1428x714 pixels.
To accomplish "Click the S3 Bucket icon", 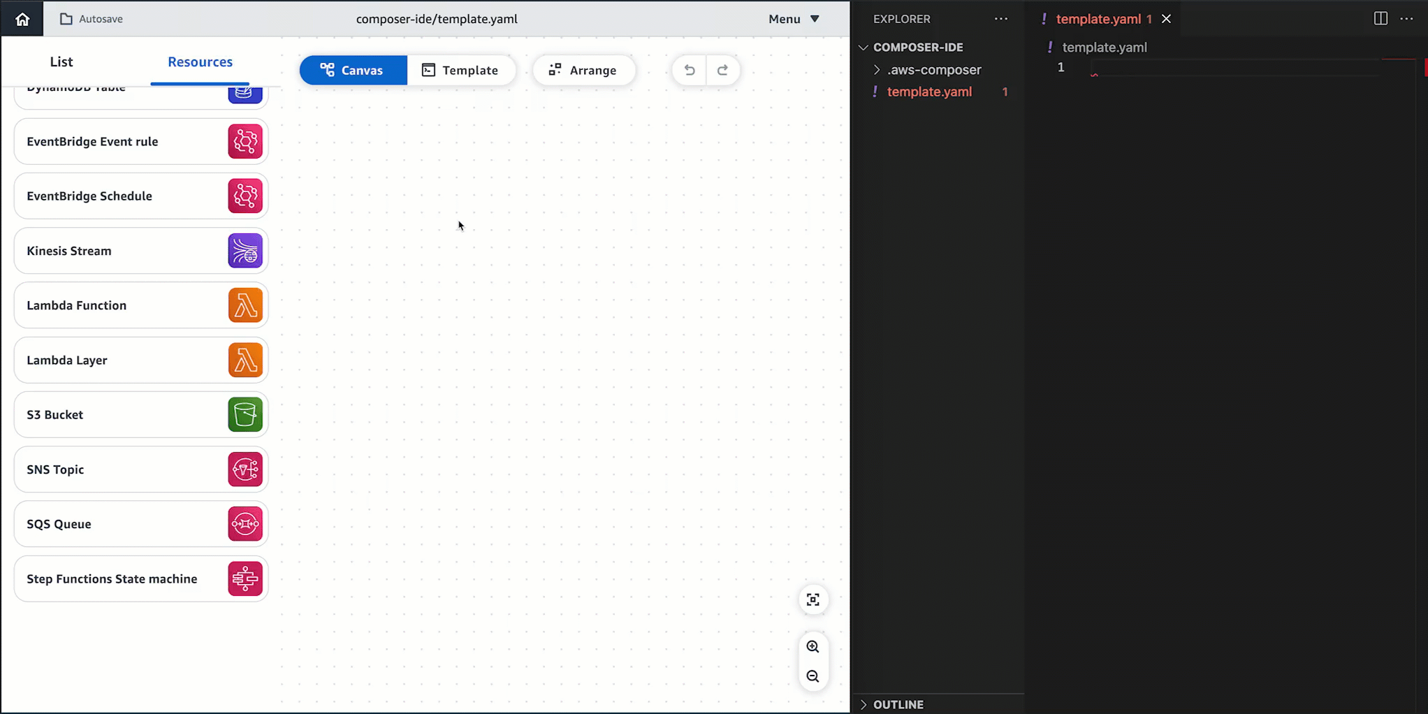I will point(245,414).
